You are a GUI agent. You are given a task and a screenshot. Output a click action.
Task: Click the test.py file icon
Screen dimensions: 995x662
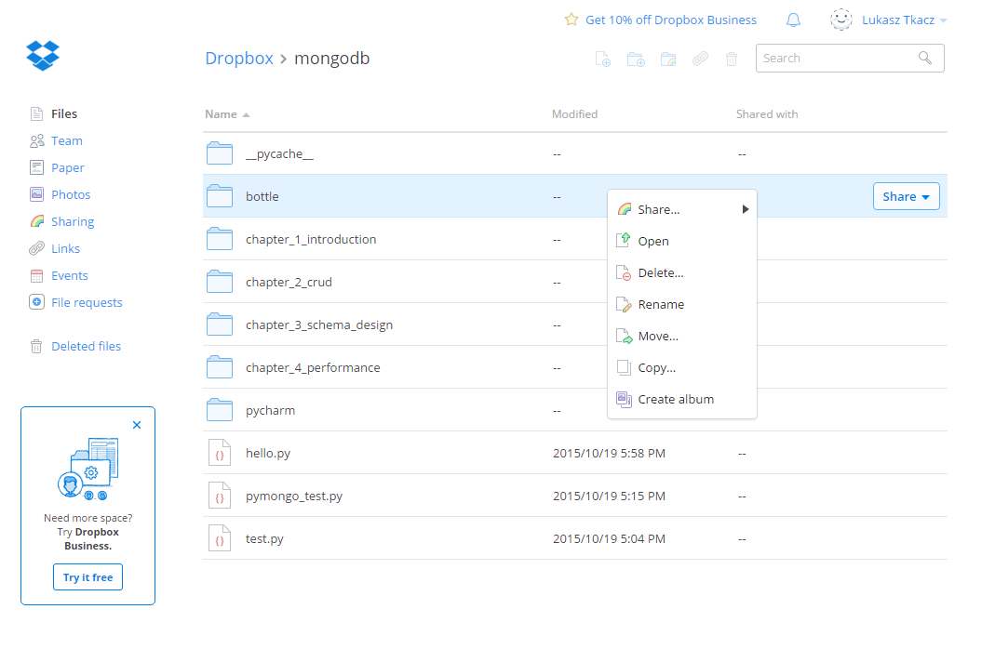tap(220, 538)
